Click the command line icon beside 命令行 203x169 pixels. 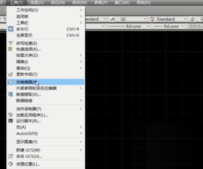click(x=11, y=29)
